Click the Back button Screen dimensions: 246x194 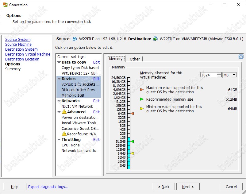tap(163, 187)
